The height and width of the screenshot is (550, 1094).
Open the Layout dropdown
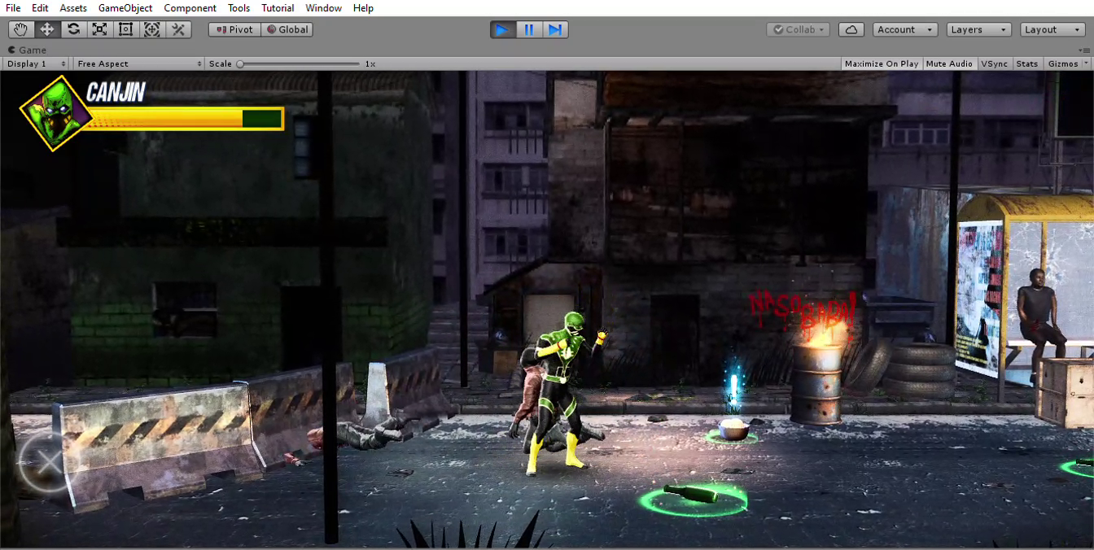point(1052,29)
